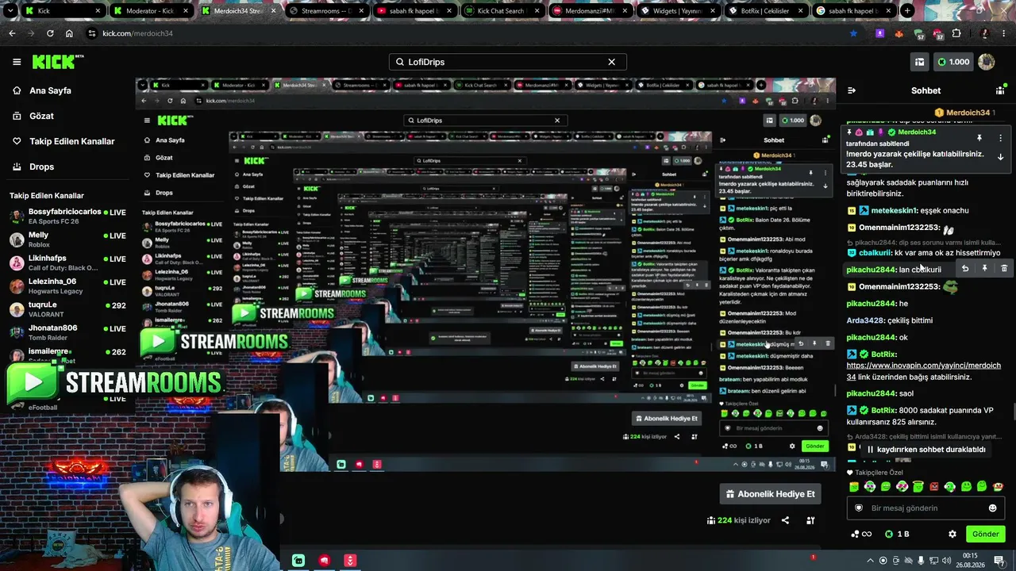The width and height of the screenshot is (1016, 571).
Task: Open the Melly channel
Action: (67, 240)
